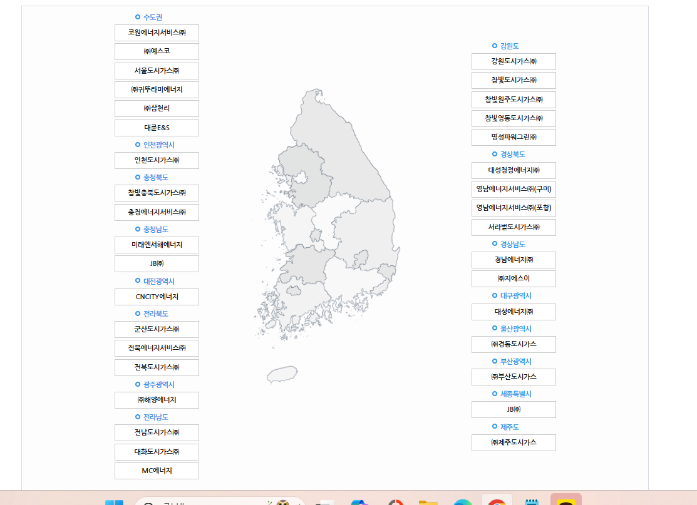697x505 pixels.
Task: Select JB㈜ under the 충청남도 heading
Action: pyautogui.click(x=157, y=264)
